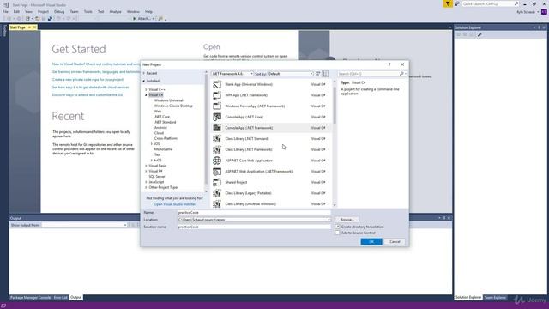Switch template list to medium icons view

click(x=325, y=74)
